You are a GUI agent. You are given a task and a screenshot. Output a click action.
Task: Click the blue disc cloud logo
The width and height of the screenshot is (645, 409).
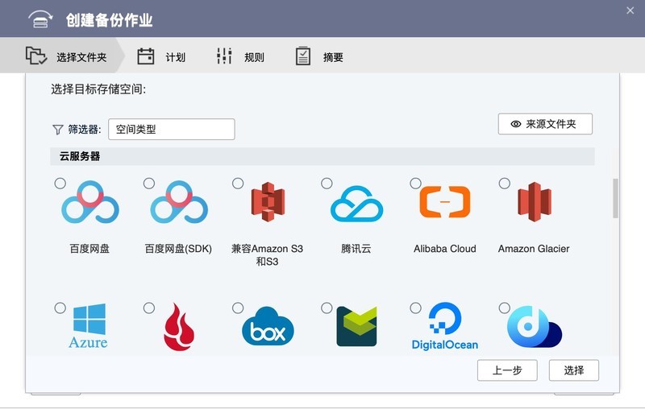tap(535, 327)
